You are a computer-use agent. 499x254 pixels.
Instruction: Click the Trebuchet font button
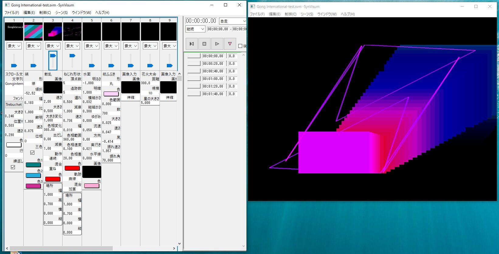point(14,105)
